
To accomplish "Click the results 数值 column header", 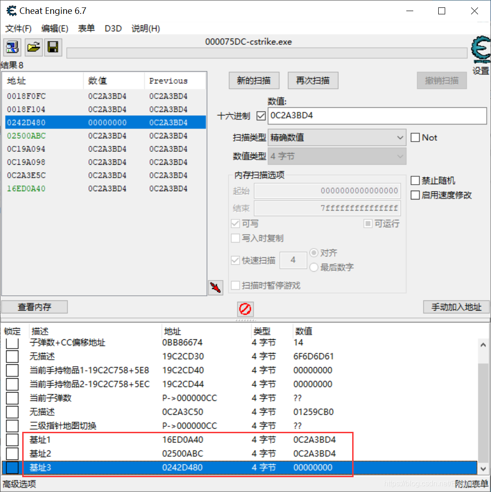I will click(x=114, y=81).
